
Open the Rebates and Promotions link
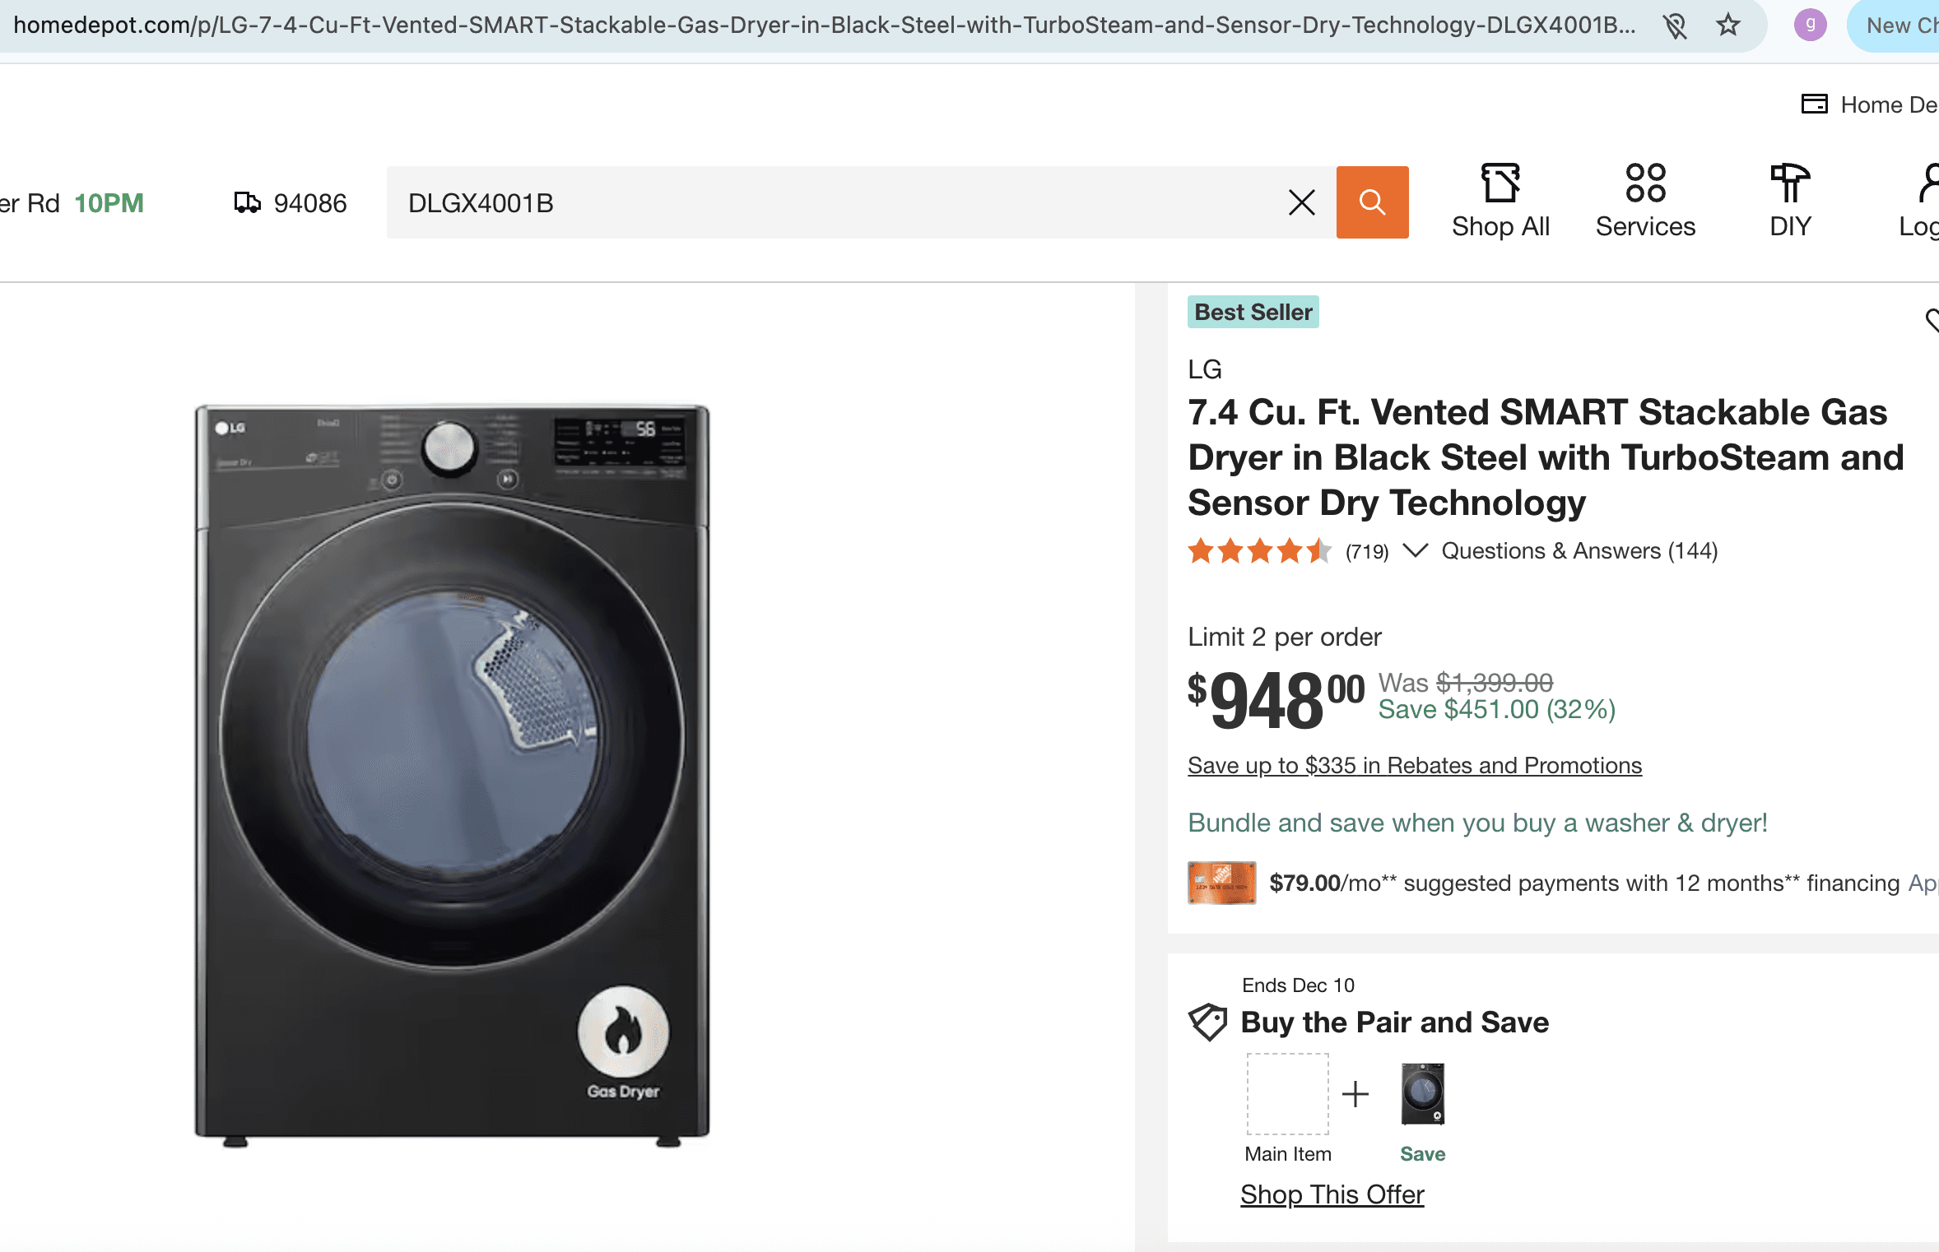[x=1415, y=765]
